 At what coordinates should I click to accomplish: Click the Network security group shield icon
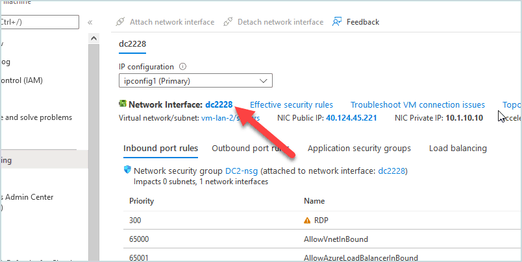(127, 170)
